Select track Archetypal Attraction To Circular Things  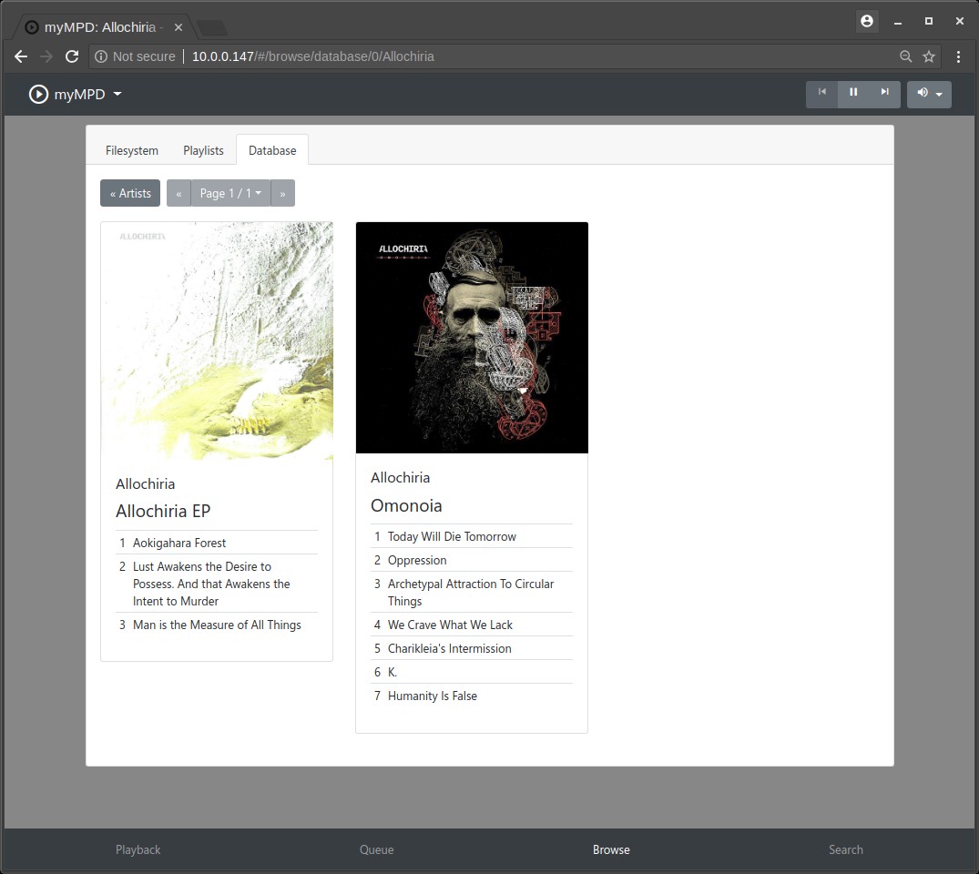point(472,592)
